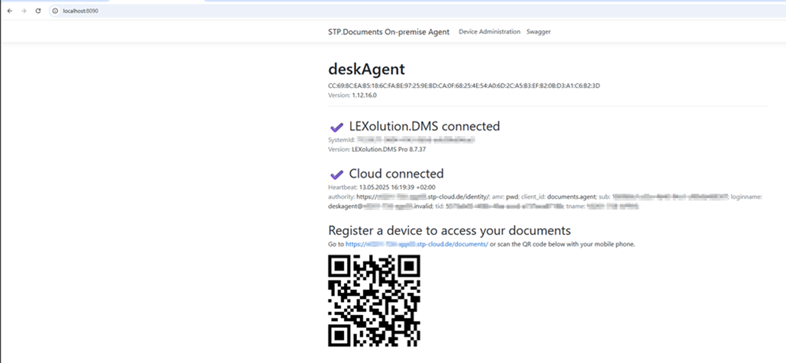Click checkmark icon beside Cloud connected

click(336, 174)
